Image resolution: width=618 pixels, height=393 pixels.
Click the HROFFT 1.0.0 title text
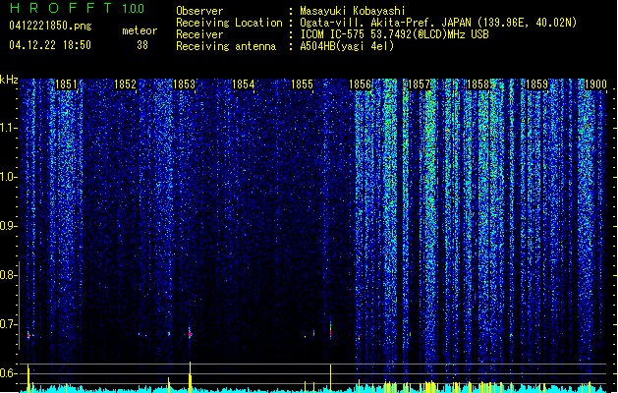pyautogui.click(x=77, y=8)
